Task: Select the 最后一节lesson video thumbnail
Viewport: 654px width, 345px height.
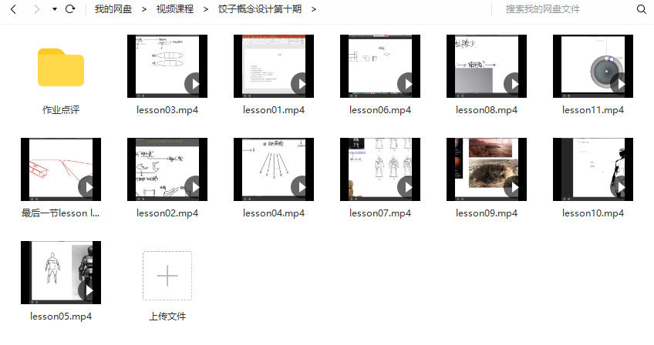Action: pyautogui.click(x=60, y=169)
